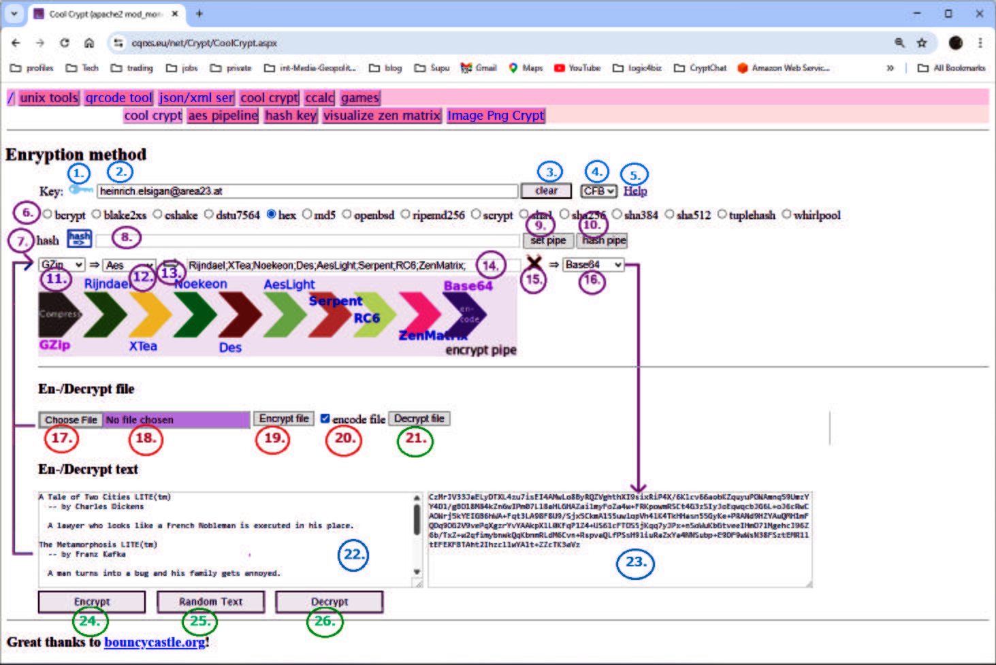Image resolution: width=996 pixels, height=665 pixels.
Task: Show more bookmarks with the overflow chevron
Action: [x=890, y=68]
